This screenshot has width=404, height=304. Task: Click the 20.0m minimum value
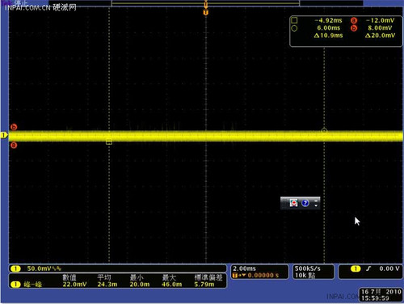[140, 285]
